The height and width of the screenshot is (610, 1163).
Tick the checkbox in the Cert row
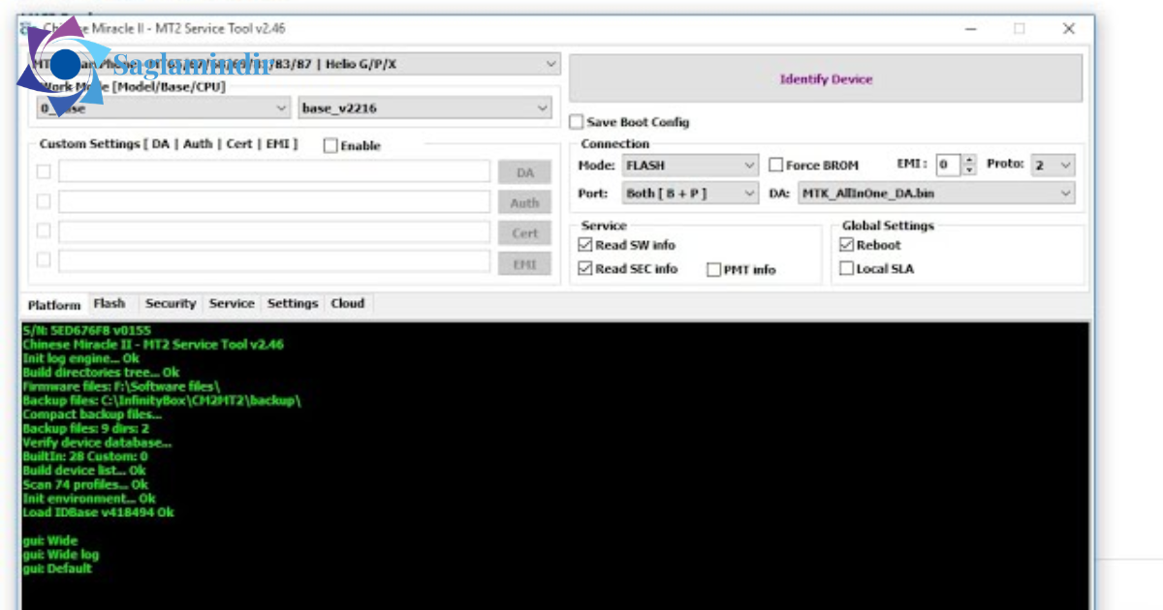coord(44,230)
